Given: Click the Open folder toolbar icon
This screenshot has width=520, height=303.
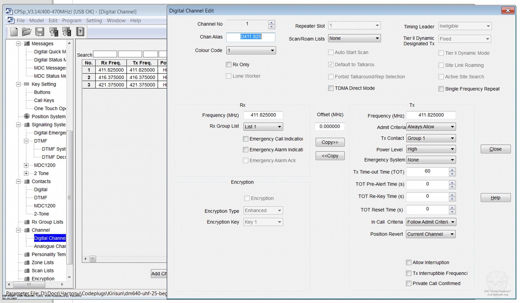Looking at the screenshot, I should pyautogui.click(x=27, y=32).
